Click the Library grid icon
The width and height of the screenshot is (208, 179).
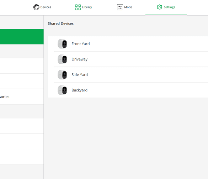click(78, 7)
